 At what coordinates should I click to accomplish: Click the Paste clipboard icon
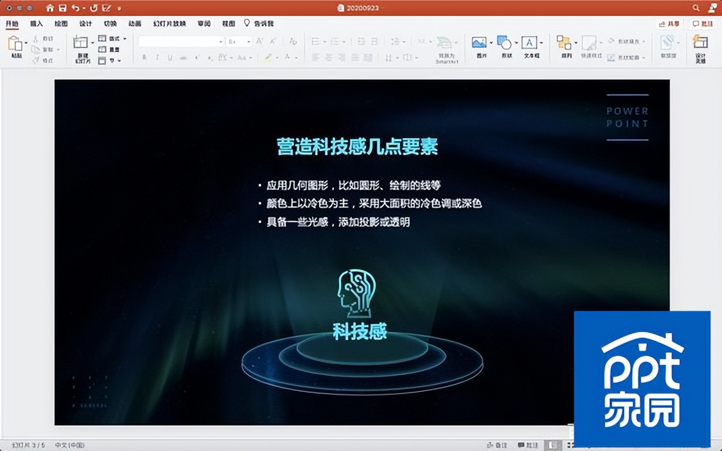[15, 45]
